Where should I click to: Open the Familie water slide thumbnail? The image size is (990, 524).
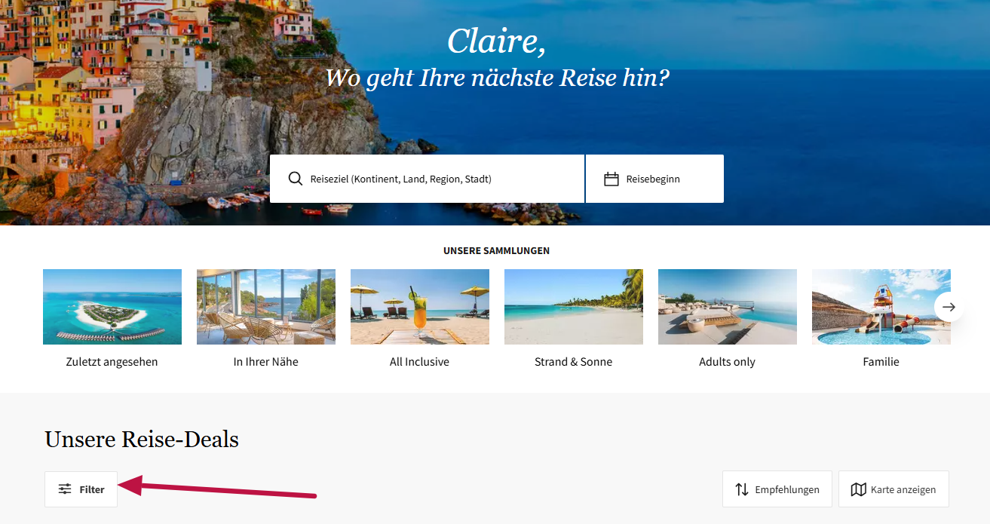tap(881, 307)
